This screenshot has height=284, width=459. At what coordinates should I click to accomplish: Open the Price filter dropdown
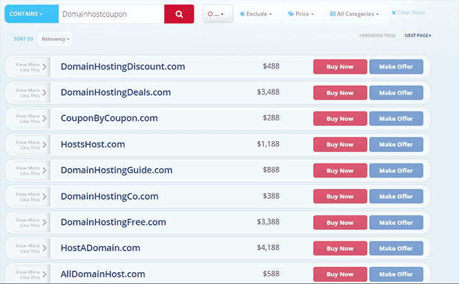click(301, 14)
